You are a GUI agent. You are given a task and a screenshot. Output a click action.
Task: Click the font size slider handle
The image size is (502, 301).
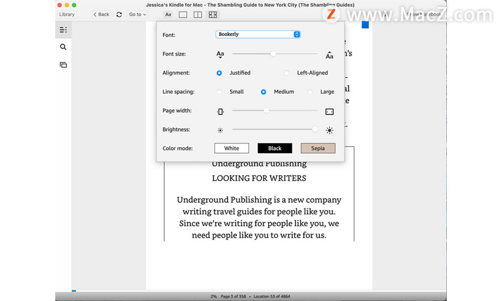point(273,54)
